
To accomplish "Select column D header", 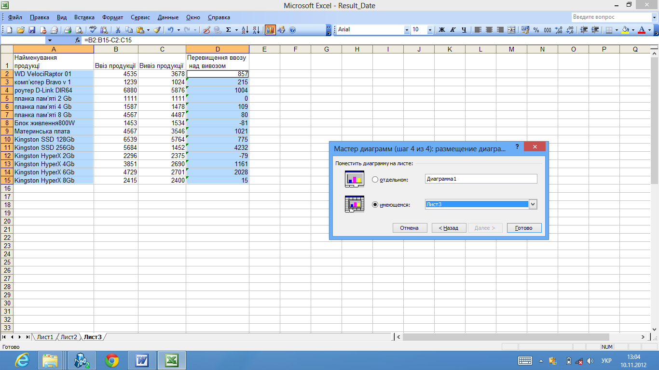I will [218, 49].
